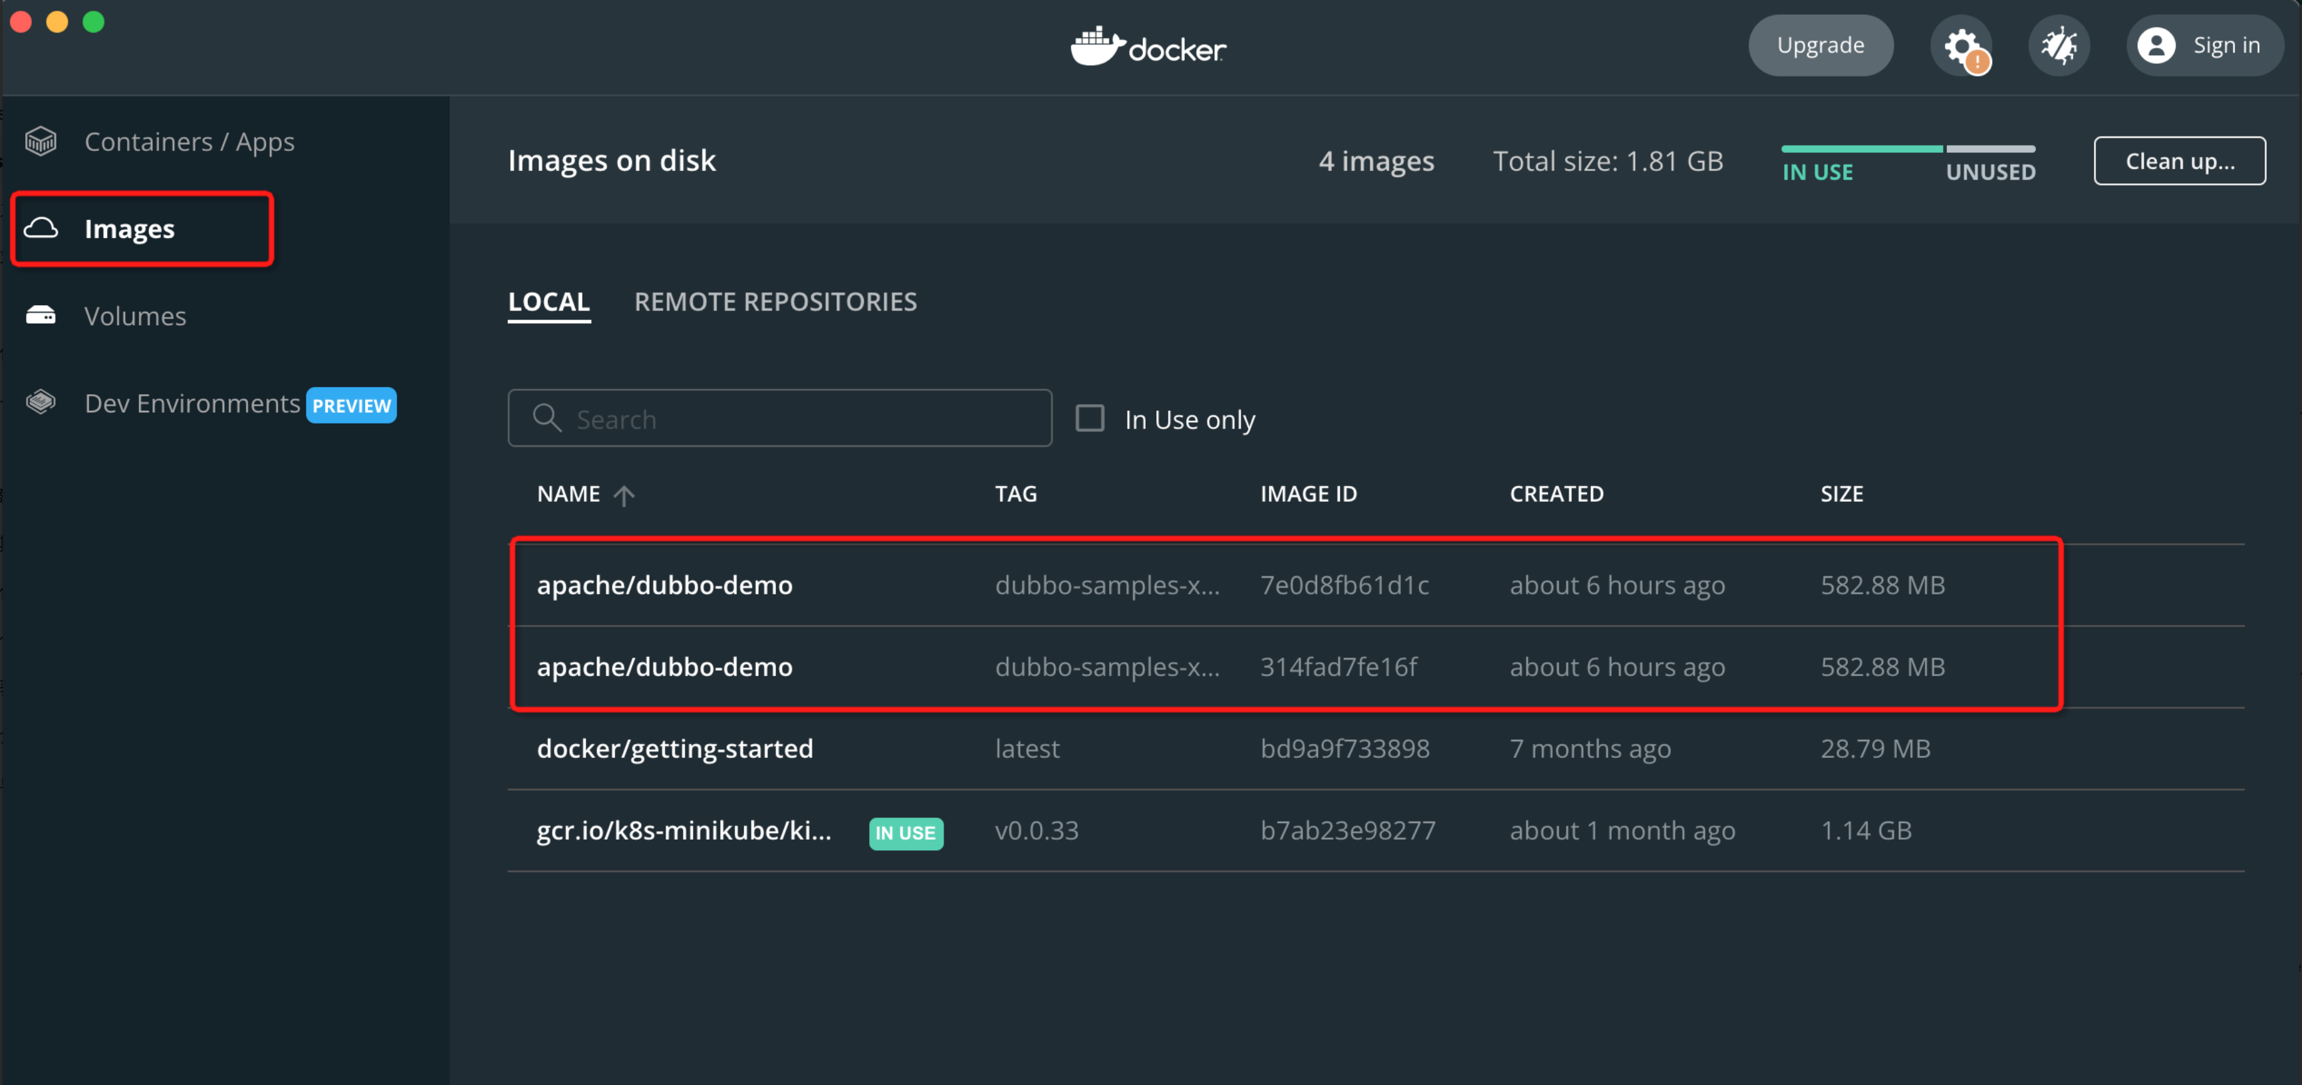Sort images by CREATED column header
The height and width of the screenshot is (1085, 2302).
click(1556, 494)
